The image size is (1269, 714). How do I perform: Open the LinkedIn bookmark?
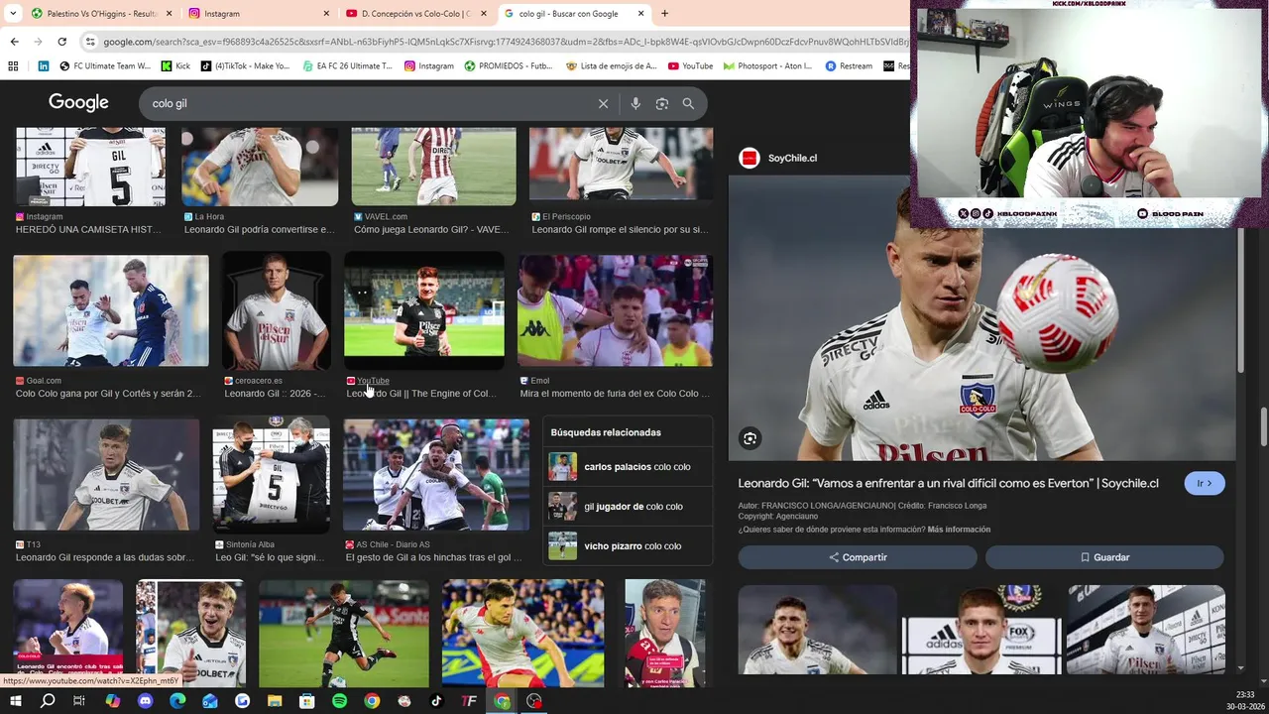pyautogui.click(x=44, y=66)
